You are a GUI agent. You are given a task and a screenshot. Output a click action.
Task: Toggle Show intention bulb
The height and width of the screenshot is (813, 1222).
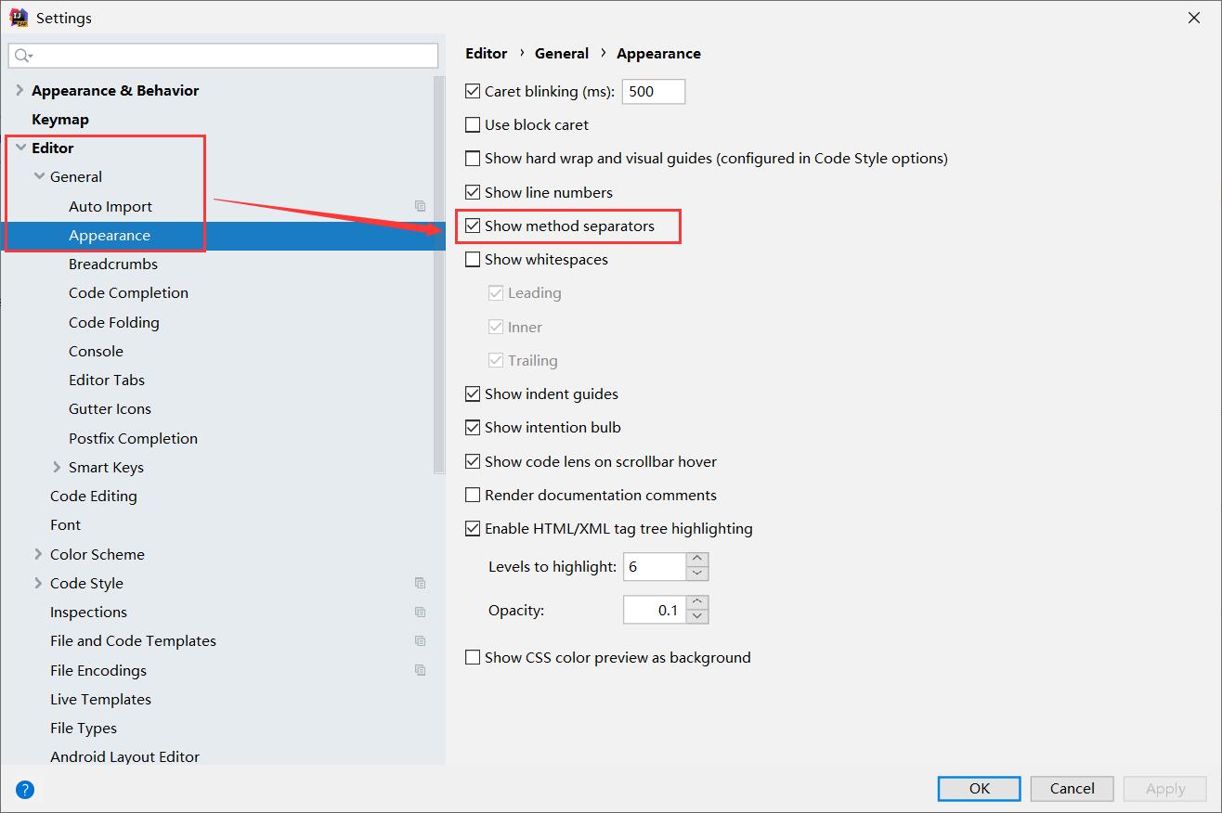pyautogui.click(x=473, y=427)
